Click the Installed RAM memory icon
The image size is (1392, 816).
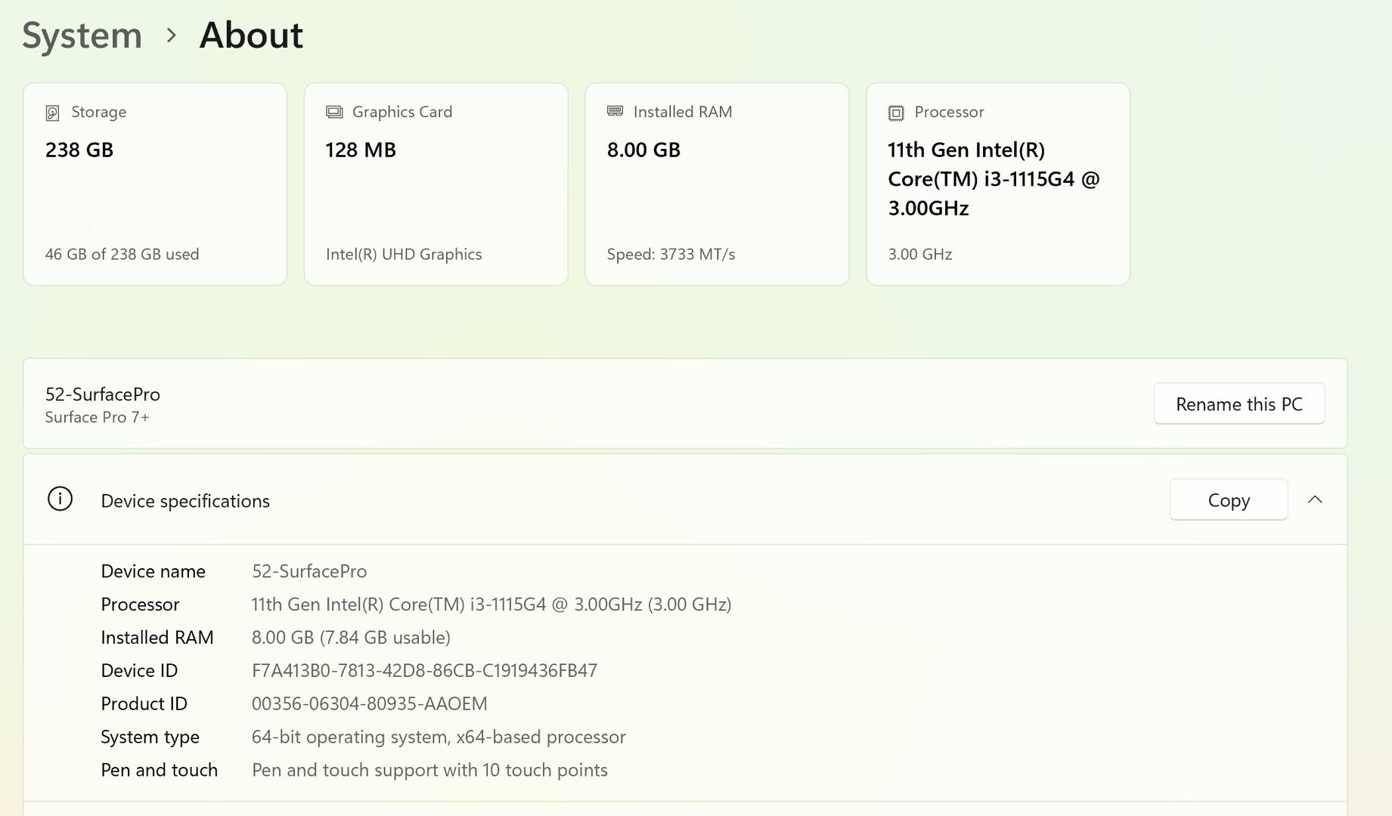coord(615,111)
